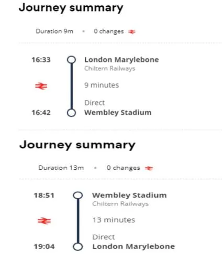Click the 'Duration 9m' text

tap(54, 31)
